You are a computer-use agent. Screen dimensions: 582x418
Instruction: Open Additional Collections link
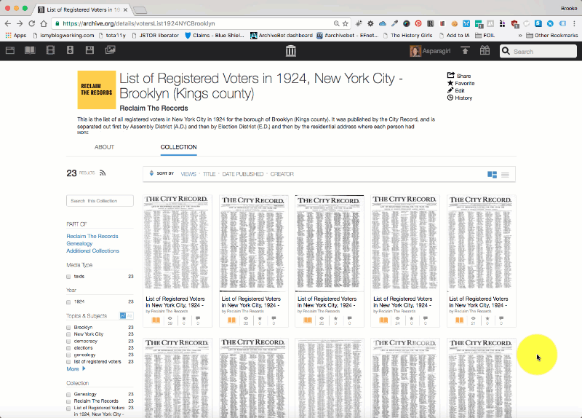93,251
